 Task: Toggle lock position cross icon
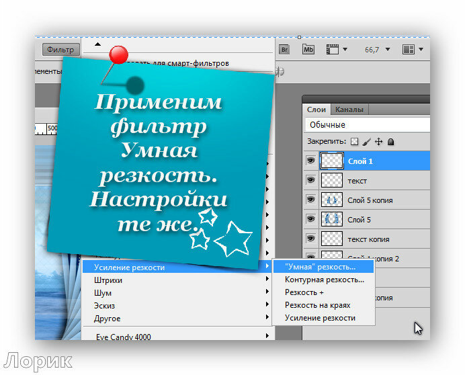[379, 142]
